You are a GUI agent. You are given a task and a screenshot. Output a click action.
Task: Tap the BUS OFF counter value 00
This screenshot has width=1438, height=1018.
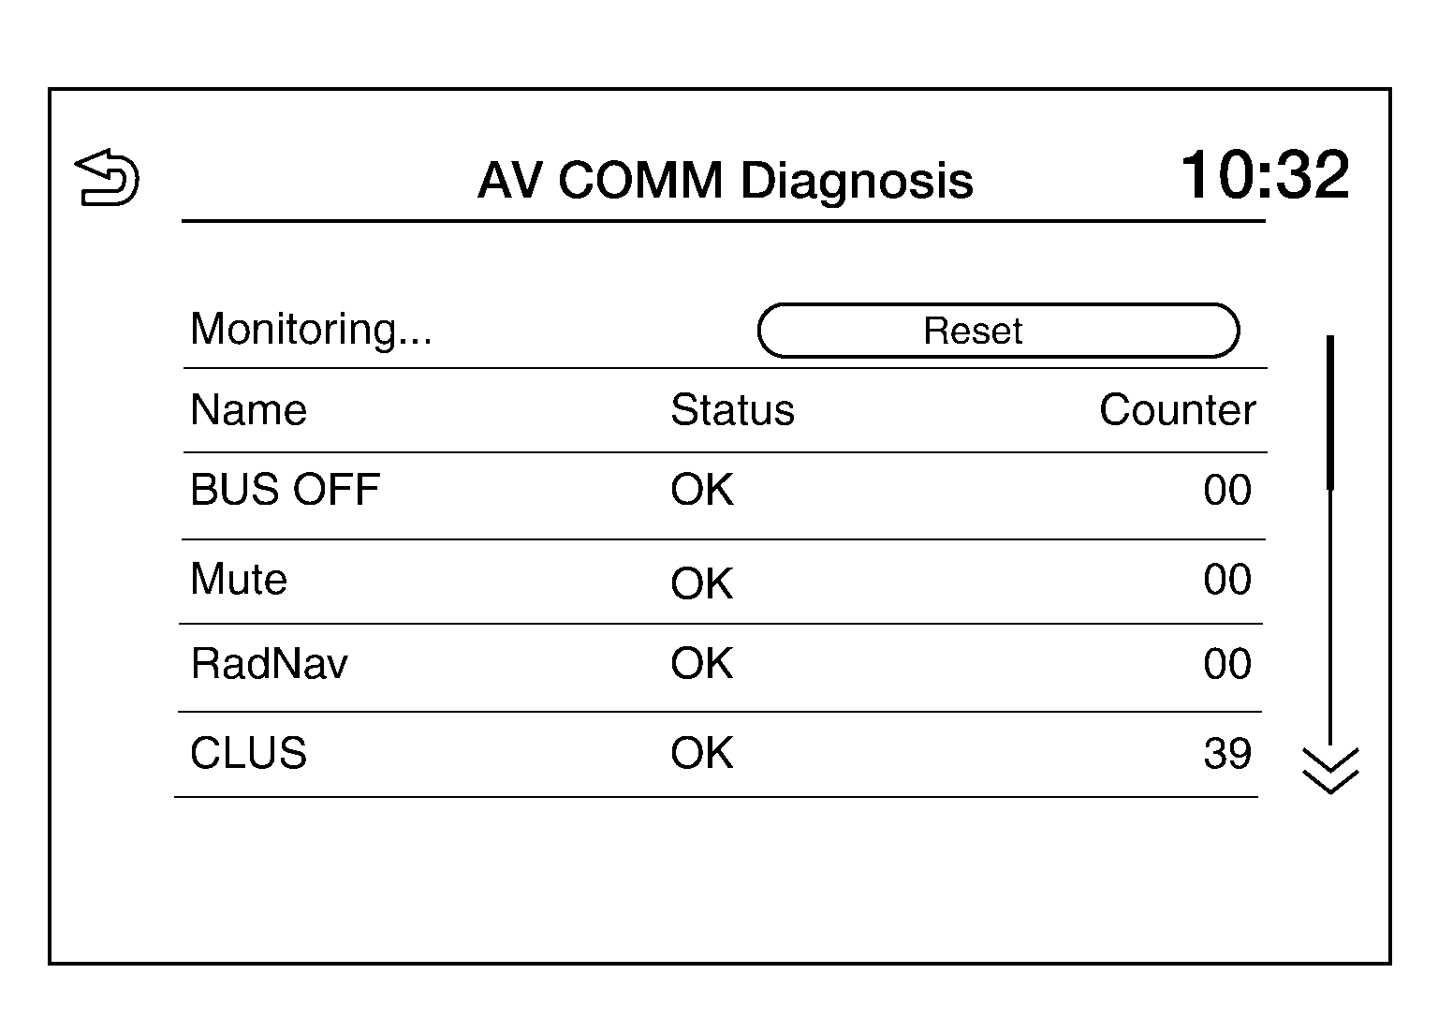point(1227,490)
